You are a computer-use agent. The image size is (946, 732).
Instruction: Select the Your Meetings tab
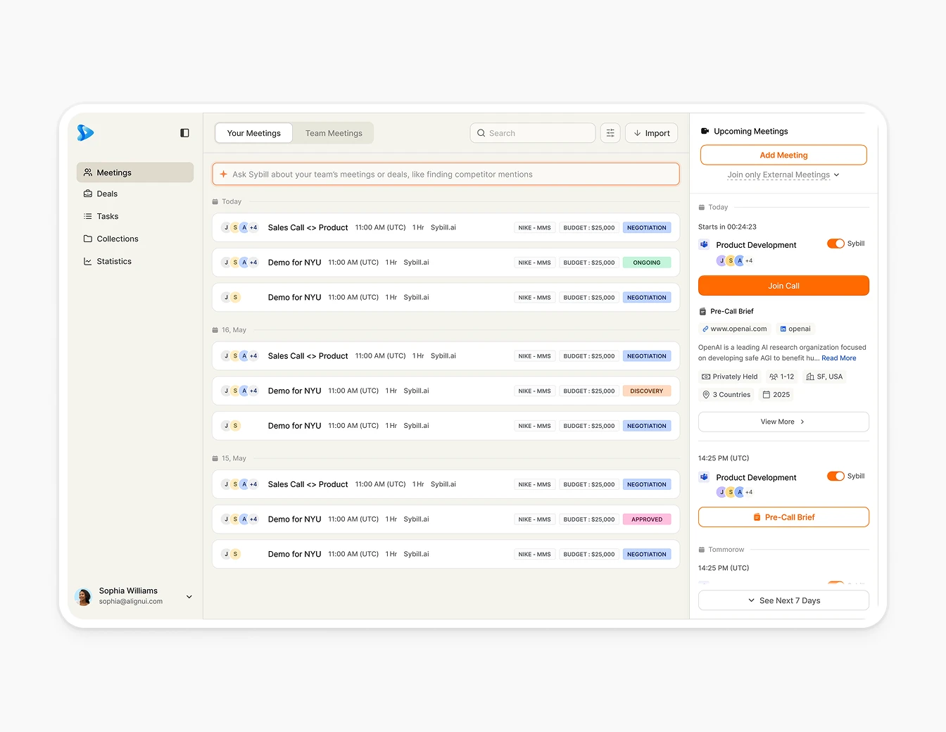(x=253, y=132)
